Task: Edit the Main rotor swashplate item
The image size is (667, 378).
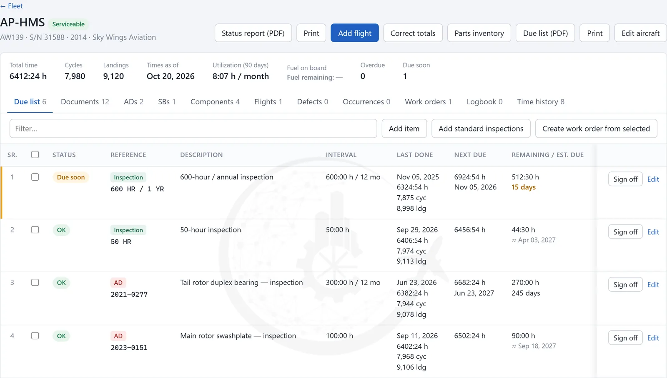Action: click(653, 338)
